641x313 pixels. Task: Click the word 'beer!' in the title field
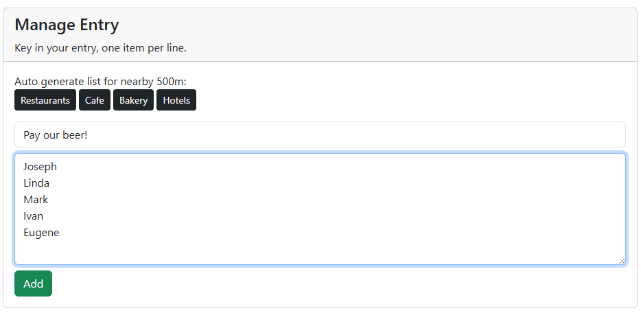pyautogui.click(x=75, y=135)
